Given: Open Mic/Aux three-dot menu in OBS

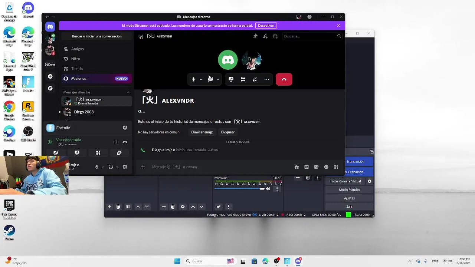Looking at the screenshot, I should click(277, 189).
